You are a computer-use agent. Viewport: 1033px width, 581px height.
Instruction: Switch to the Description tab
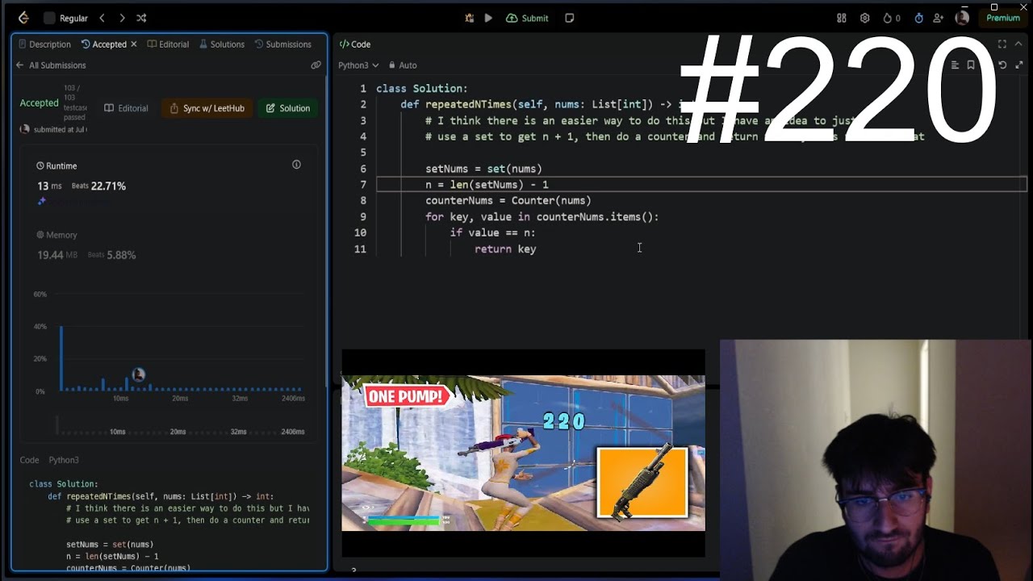pos(44,44)
